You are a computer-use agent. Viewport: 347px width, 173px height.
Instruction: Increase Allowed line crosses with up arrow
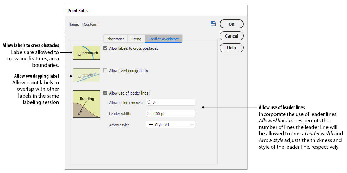click(149, 101)
